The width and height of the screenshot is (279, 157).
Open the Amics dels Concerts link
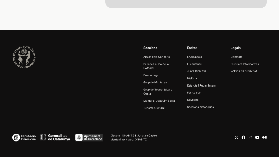157,57
